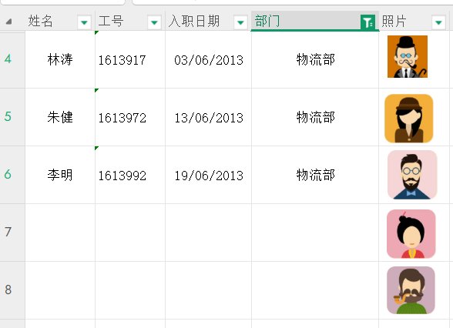Click the select-all corner triangle

pos(9,22)
